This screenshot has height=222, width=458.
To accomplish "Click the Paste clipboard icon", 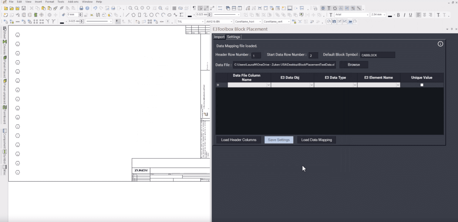I will coord(43,8).
